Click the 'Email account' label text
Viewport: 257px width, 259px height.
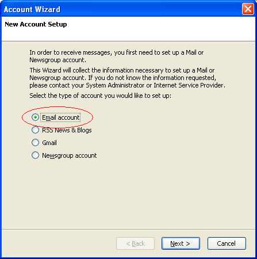60,117
